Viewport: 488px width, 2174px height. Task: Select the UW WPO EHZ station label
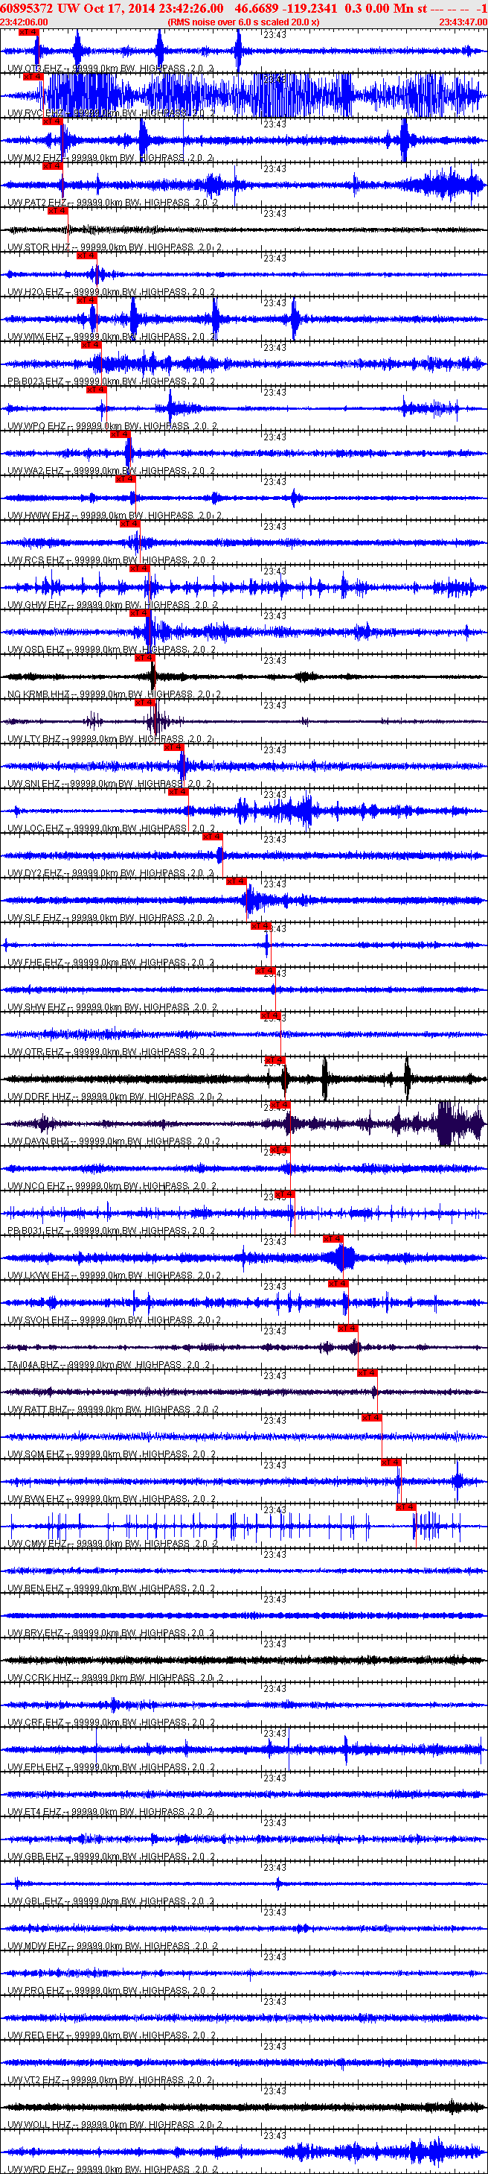click(113, 426)
